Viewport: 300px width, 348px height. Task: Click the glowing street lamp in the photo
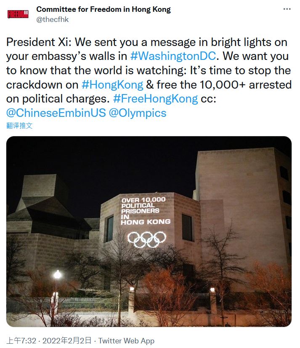[57, 275]
